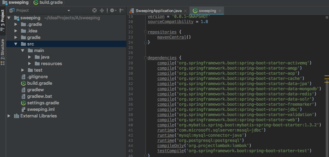The image size is (329, 157).
Task: Click the build.gradle file's Gradle icon in tree
Action: pos(23,83)
